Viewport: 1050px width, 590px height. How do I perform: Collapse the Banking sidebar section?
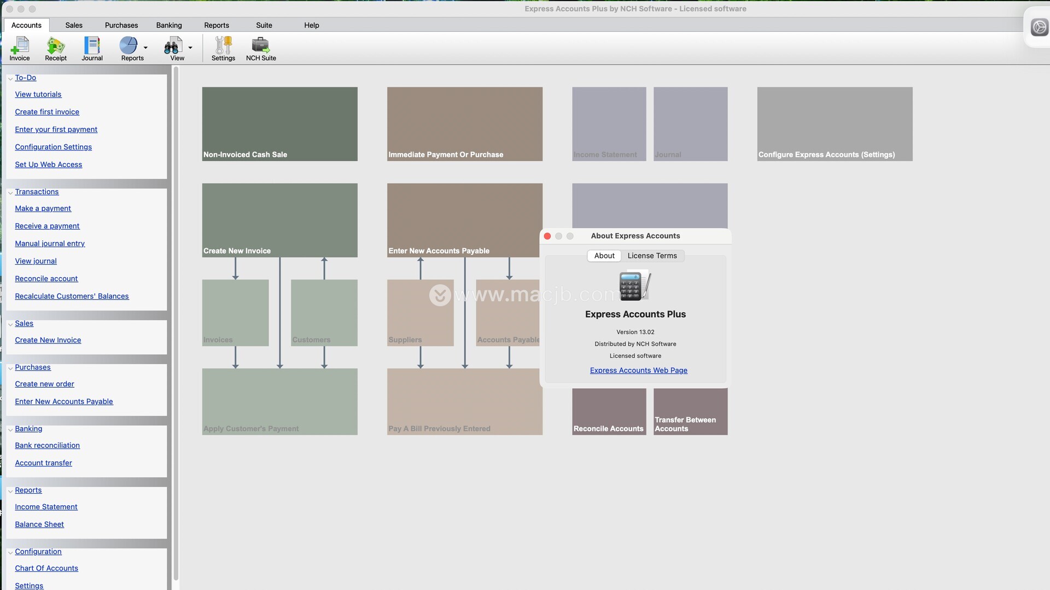[x=10, y=430]
